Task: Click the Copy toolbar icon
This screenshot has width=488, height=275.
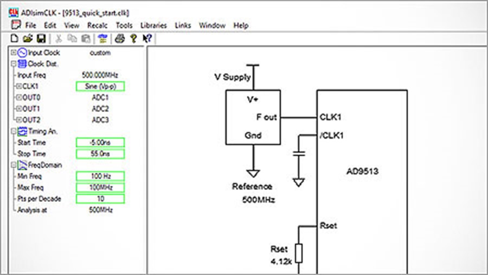Action: (x=72, y=38)
